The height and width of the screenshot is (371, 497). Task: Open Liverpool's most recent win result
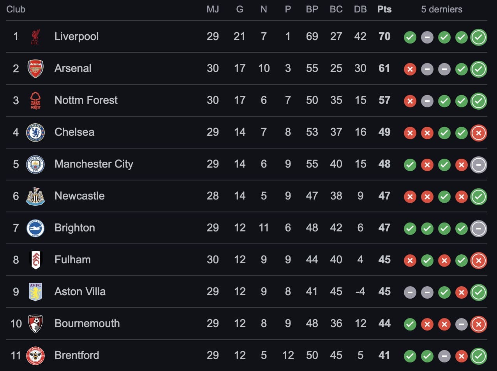coord(479,37)
